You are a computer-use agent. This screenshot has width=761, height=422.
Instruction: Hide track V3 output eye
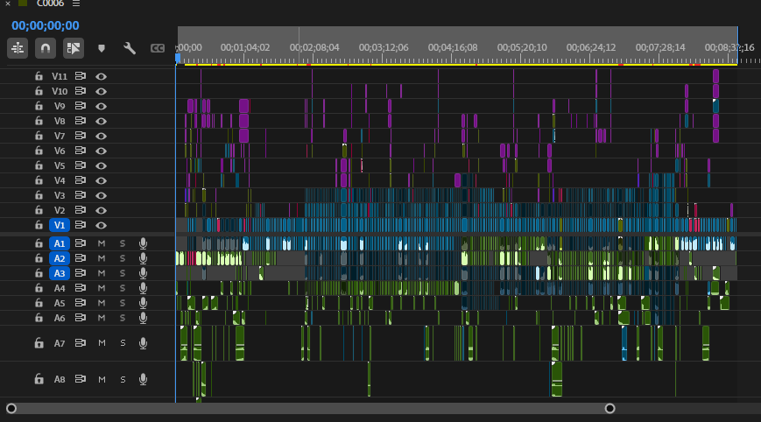click(x=101, y=195)
